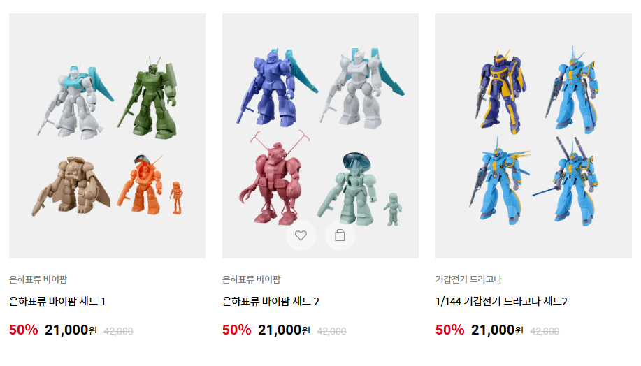Click the orange robot figure in 세트 1
This screenshot has width=641, height=366.
141,184
